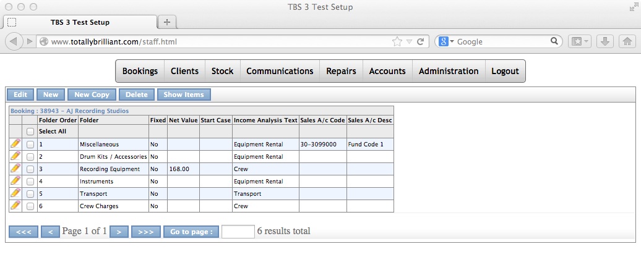Screen dimensions: 641x265
Task: Check the Instruments row checkbox
Action: (x=30, y=181)
